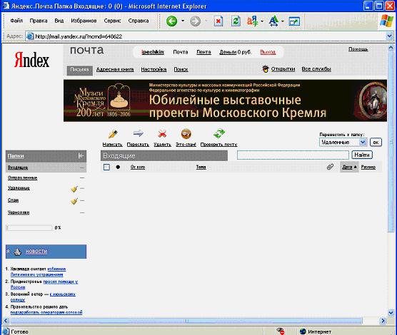Click the grey Forward arrow button
Viewport: 397px width, 335px height.
coord(195,21)
